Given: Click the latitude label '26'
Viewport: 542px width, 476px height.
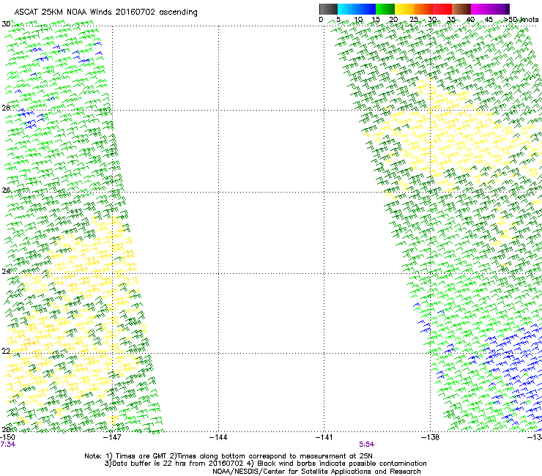Looking at the screenshot, I should [6, 190].
